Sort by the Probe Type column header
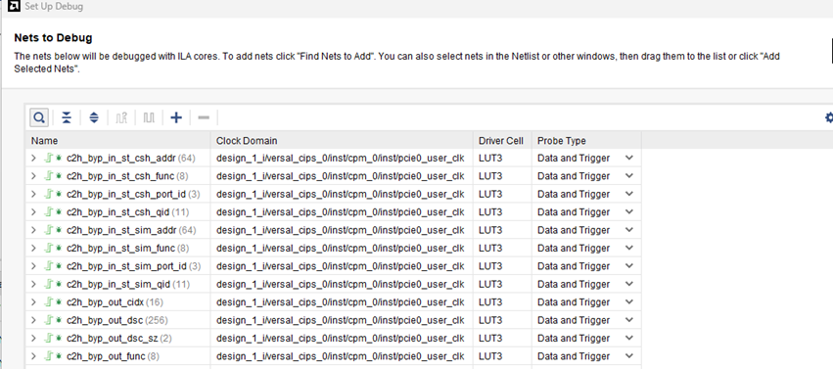The width and height of the screenshot is (833, 369). 586,141
